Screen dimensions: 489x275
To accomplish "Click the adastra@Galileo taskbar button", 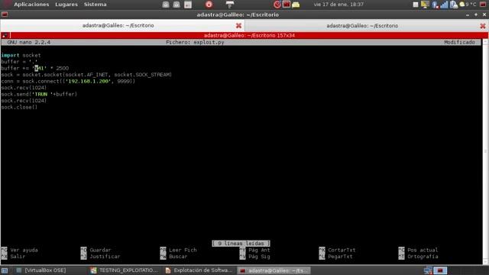I will coord(274,270).
